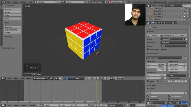Open the Device CPU dropdown
This screenshot has width=191, height=107.
(x=174, y=46)
